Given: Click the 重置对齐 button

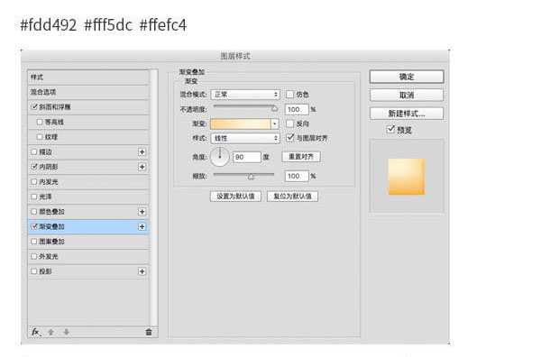Looking at the screenshot, I should [x=301, y=157].
